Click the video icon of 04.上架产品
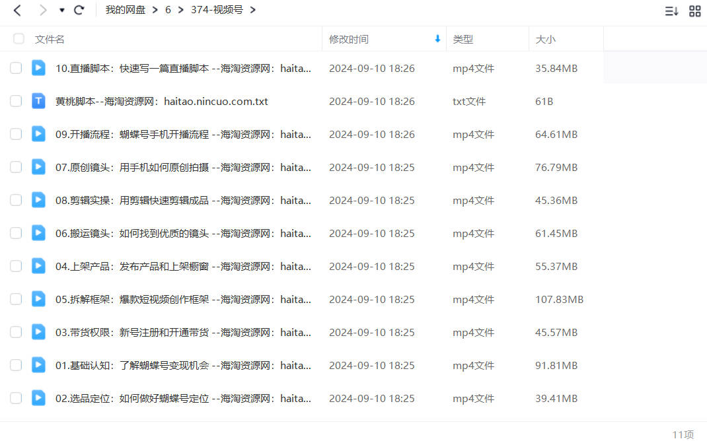 38,266
